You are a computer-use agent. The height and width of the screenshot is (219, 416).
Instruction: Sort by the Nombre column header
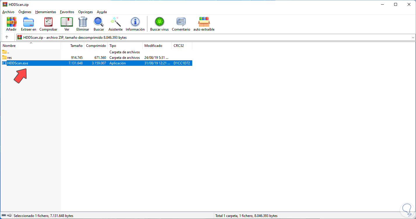(31, 46)
